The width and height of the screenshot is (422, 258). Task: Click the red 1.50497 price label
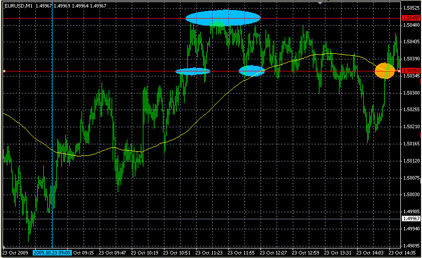pyautogui.click(x=411, y=18)
